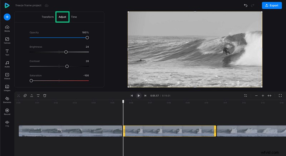Open the Canvas settings
Viewport: 286px width, 156px height.
pos(7,40)
